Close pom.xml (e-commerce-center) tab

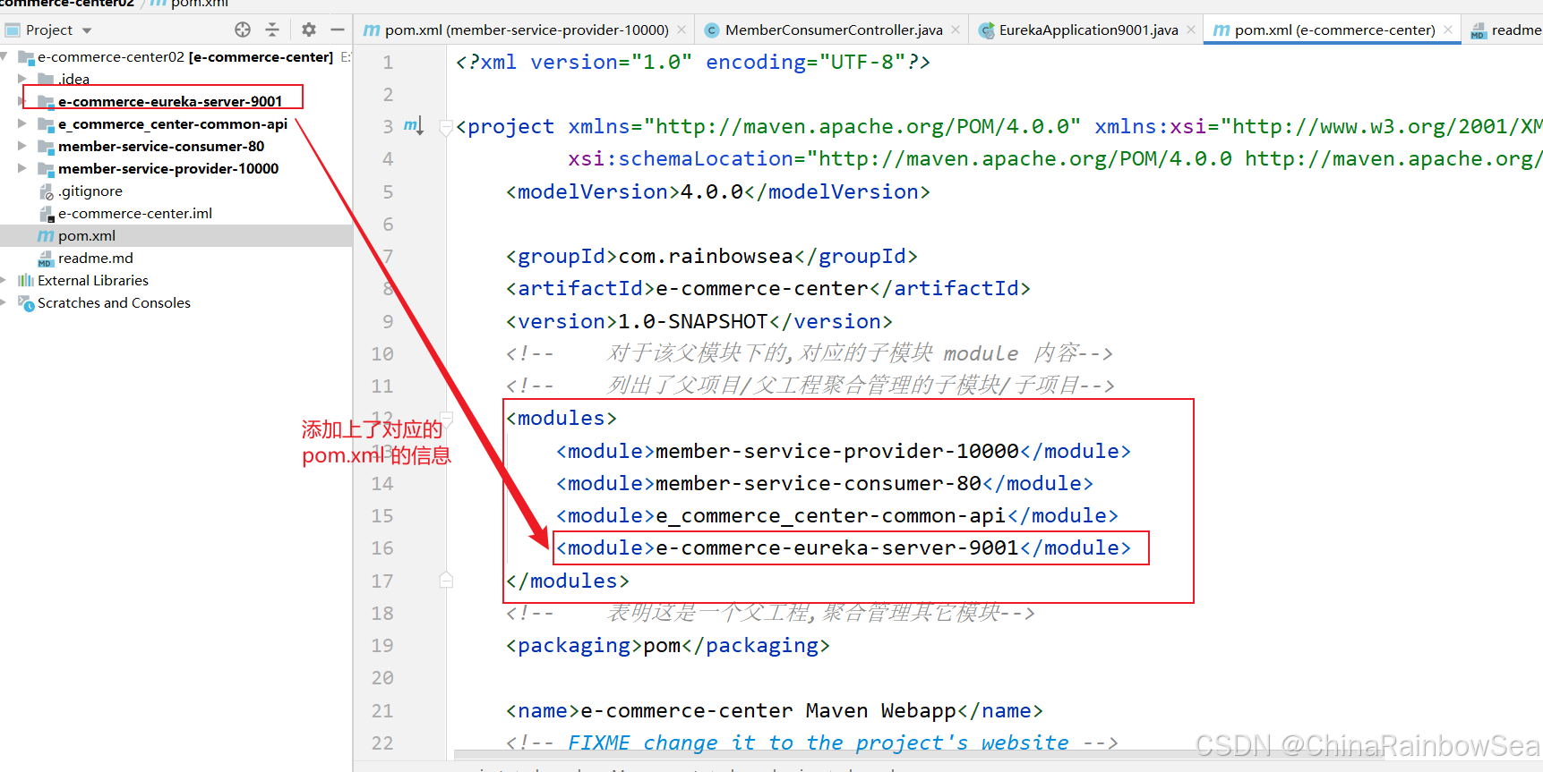coord(1448,30)
